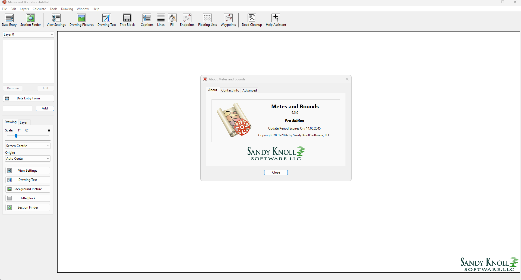
Task: Click the Copyright 2001-2026 line
Action: [x=295, y=135]
